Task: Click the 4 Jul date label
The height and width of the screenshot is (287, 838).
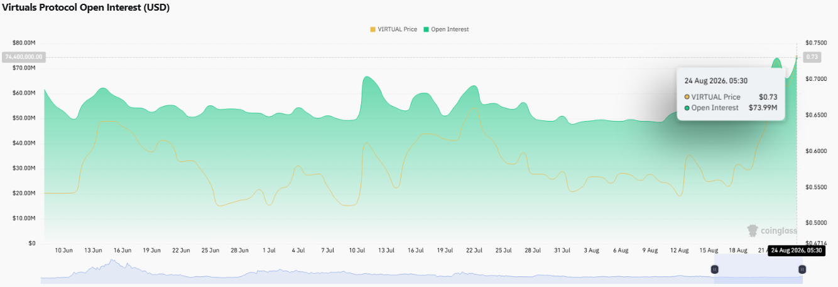Action: click(x=298, y=251)
